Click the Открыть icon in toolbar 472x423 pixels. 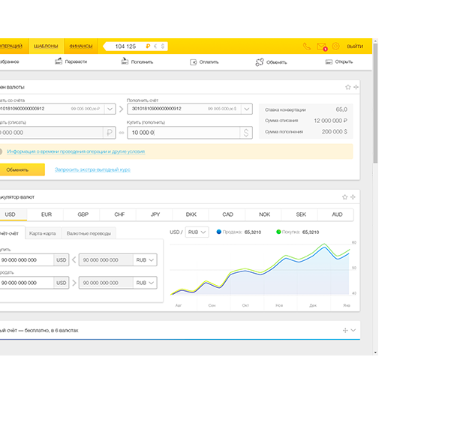click(x=328, y=61)
